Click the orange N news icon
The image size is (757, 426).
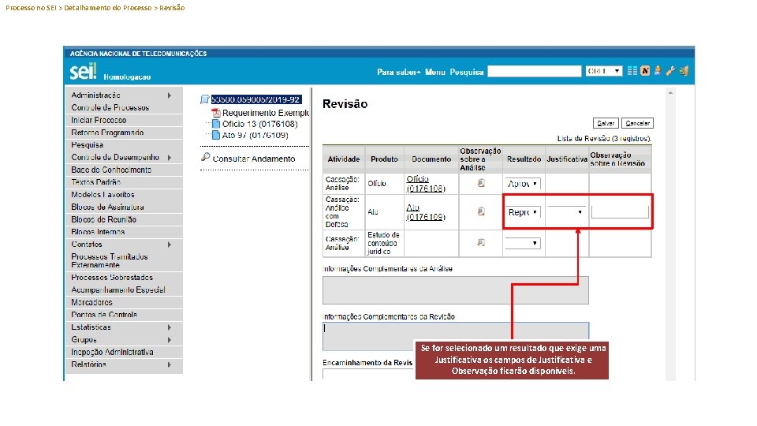tap(645, 71)
